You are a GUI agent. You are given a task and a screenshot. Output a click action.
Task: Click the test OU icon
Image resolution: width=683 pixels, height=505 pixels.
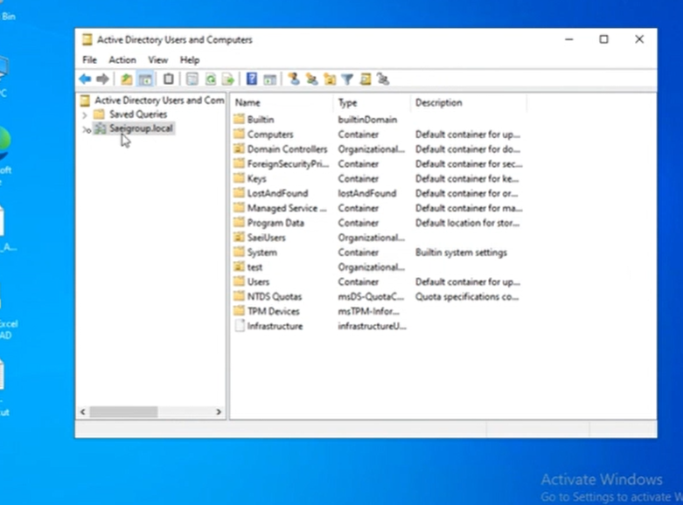pos(239,266)
